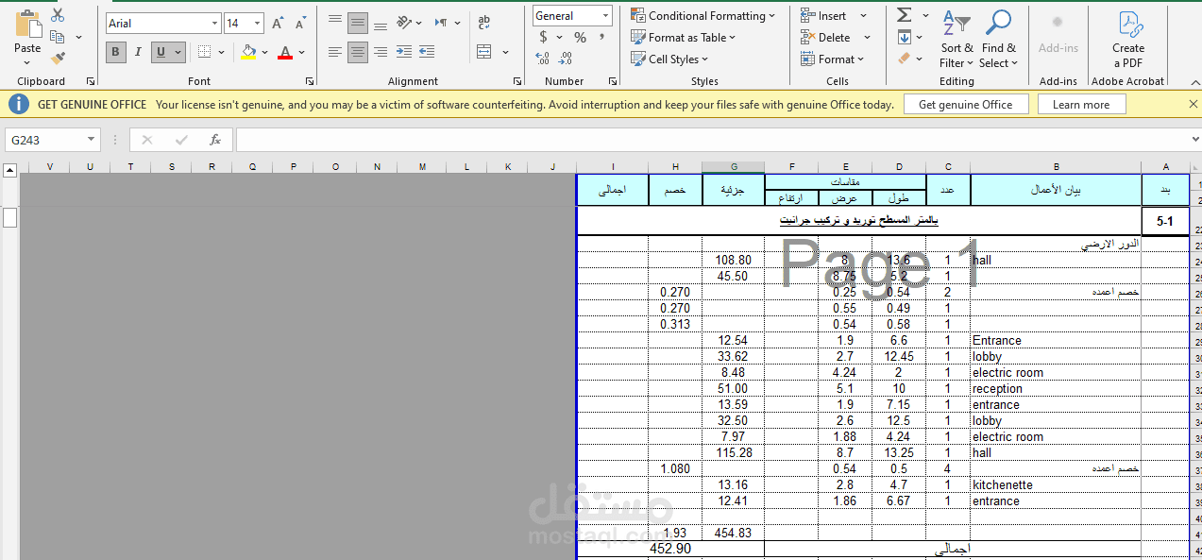Open Cell Styles gallery
The width and height of the screenshot is (1202, 560).
click(670, 59)
